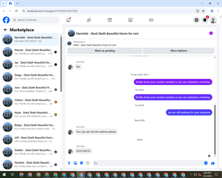
Task: Open Yarilette conversation in chat list
Action: (x=30, y=165)
